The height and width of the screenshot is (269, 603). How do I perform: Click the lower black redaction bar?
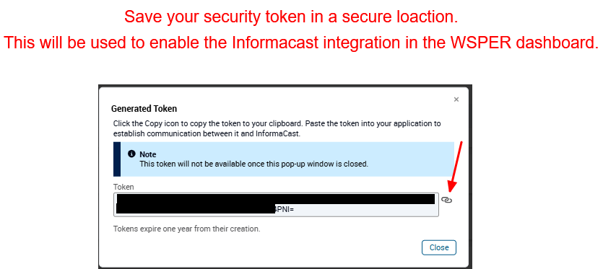coord(196,208)
